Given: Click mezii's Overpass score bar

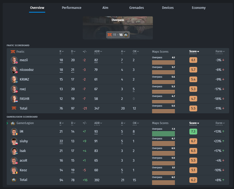Looking at the screenshot, I should click(x=163, y=62).
